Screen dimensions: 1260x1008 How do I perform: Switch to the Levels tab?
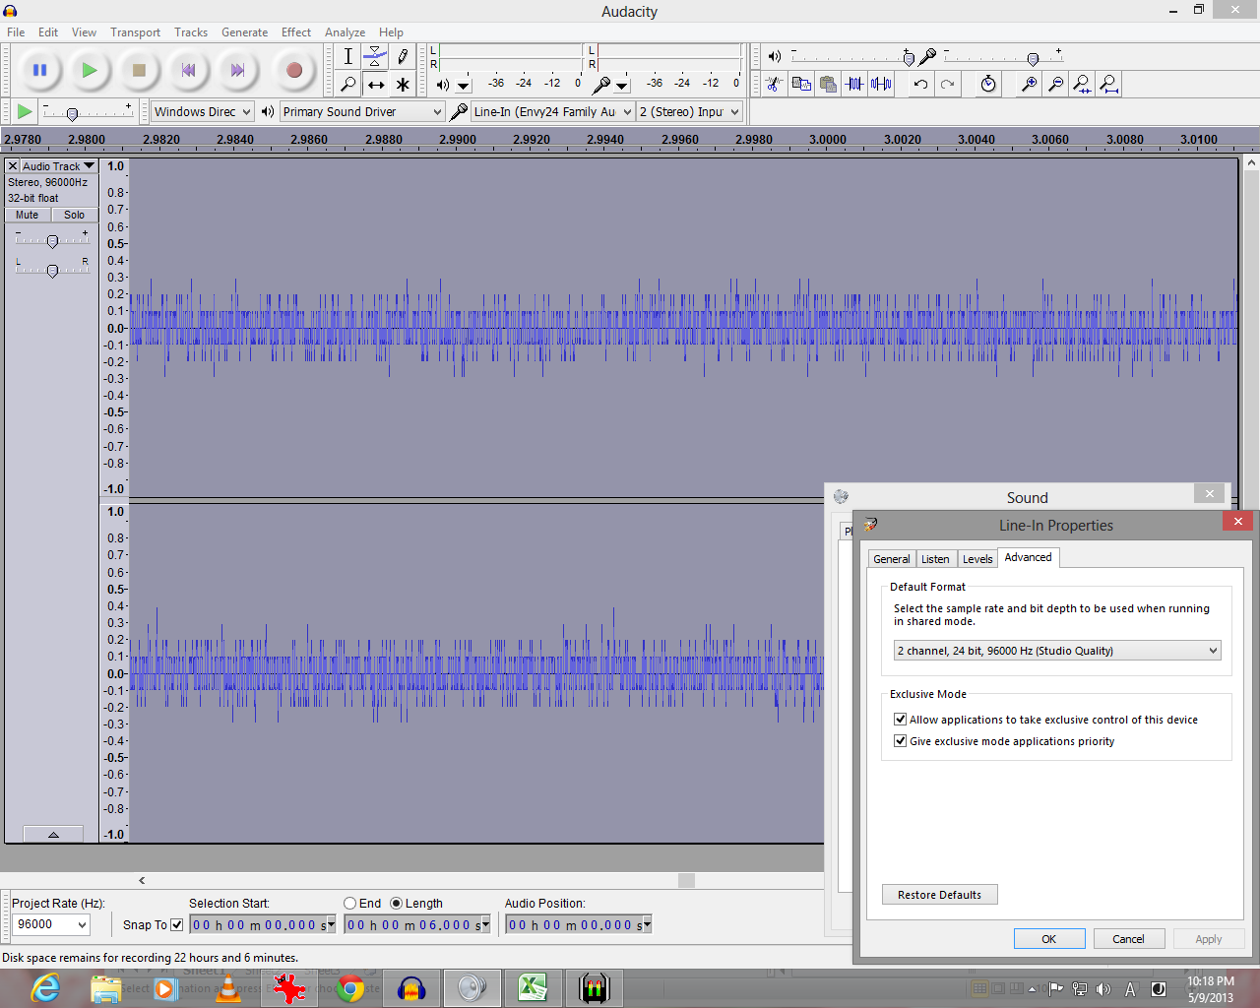[x=977, y=559]
